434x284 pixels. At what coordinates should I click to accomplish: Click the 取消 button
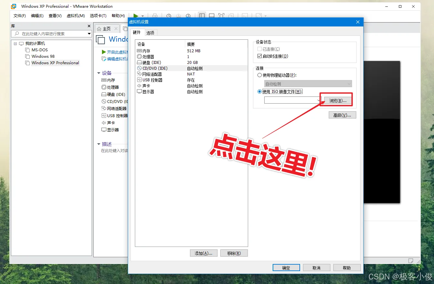pyautogui.click(x=317, y=268)
